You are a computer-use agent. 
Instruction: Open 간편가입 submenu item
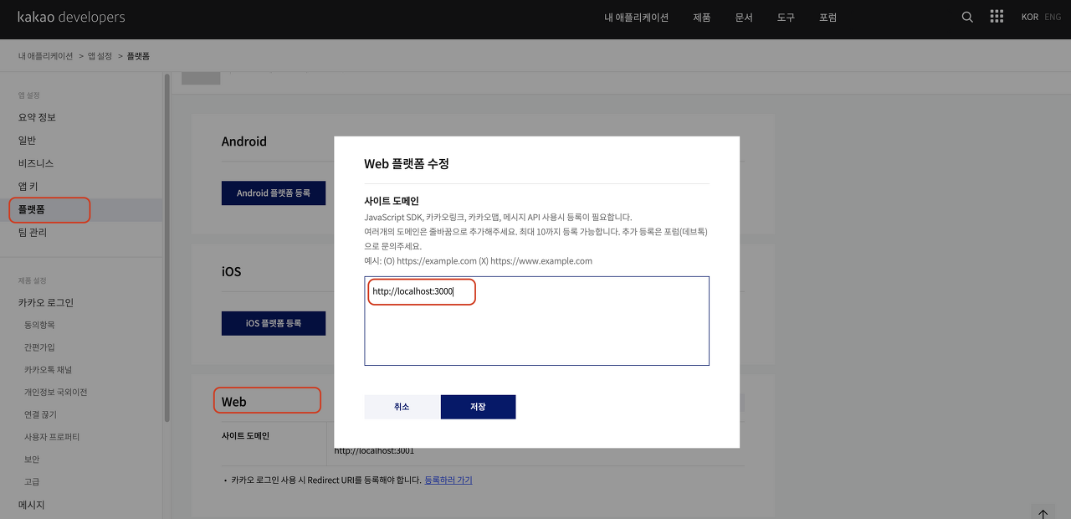(x=39, y=347)
